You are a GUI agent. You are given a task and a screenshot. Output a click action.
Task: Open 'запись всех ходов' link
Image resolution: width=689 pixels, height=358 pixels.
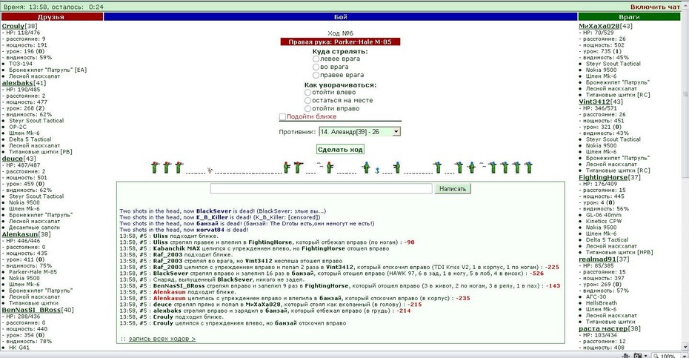coord(162,339)
